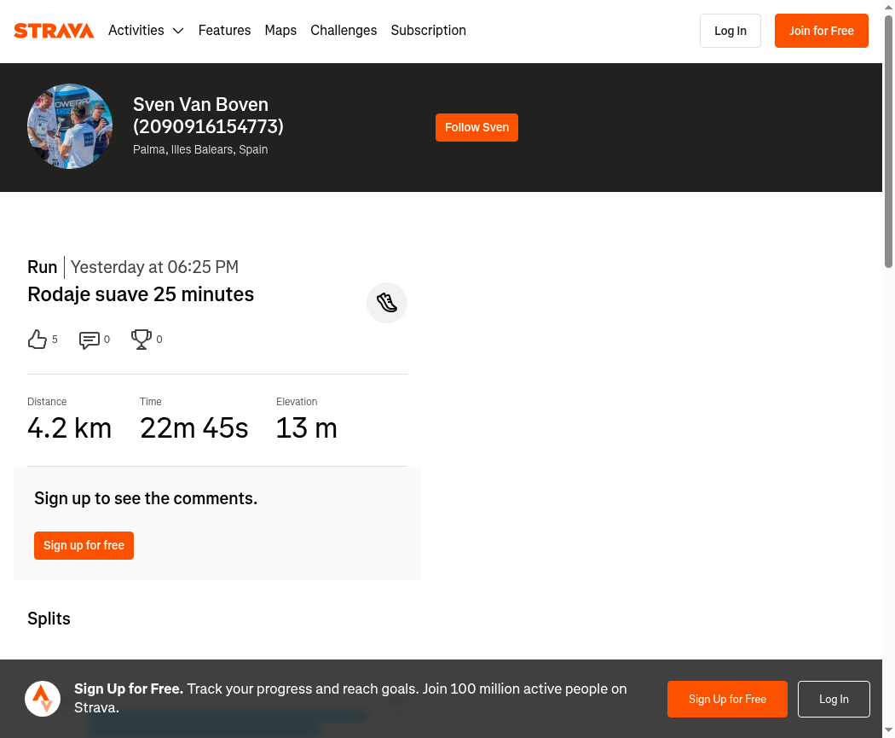Click the 4.2 km distance value
This screenshot has height=738, width=895.
pyautogui.click(x=70, y=427)
